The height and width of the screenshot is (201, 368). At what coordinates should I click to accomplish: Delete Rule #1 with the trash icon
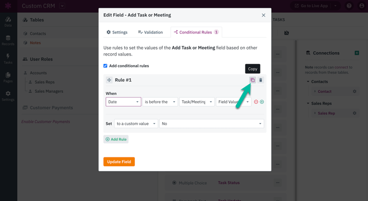(260, 80)
